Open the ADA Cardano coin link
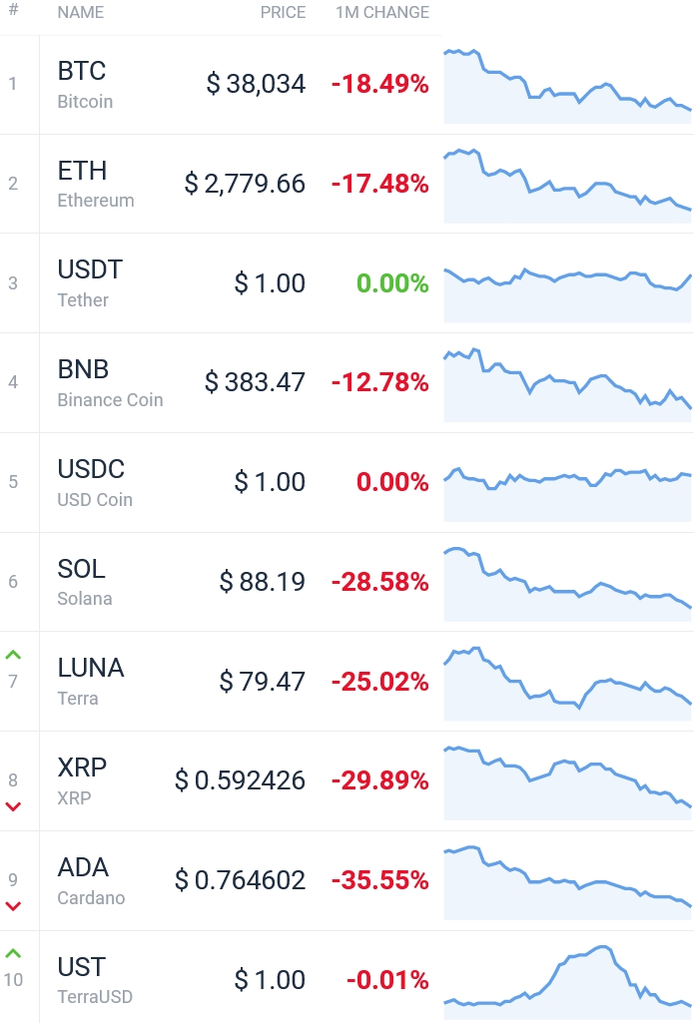This screenshot has height=1023, width=694. pos(92,880)
